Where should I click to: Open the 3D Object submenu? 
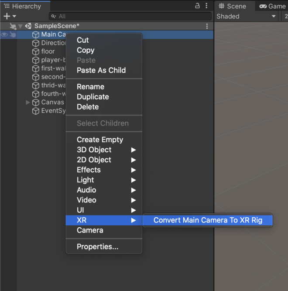coord(104,150)
